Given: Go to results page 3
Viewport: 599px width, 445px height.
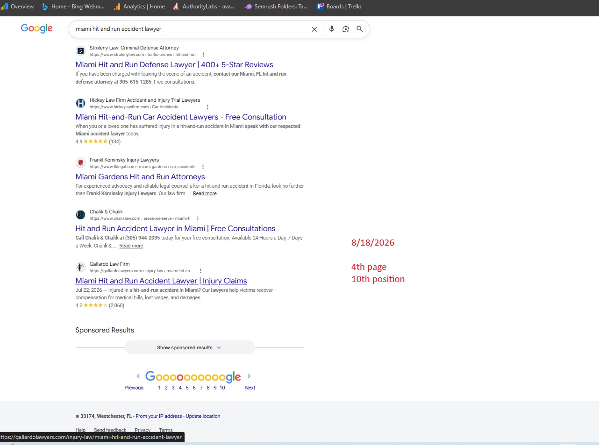Looking at the screenshot, I should point(173,388).
